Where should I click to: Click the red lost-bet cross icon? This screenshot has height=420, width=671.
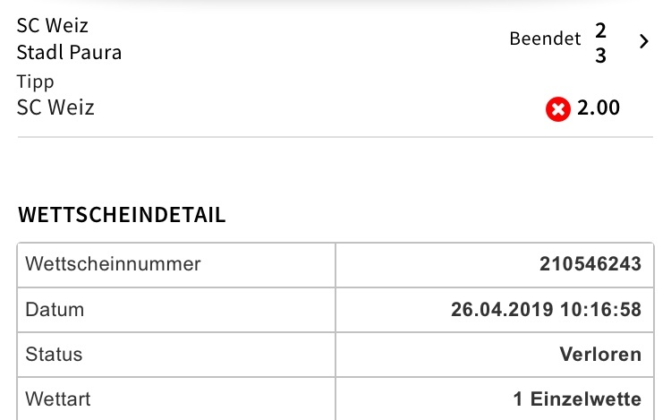[x=558, y=109]
